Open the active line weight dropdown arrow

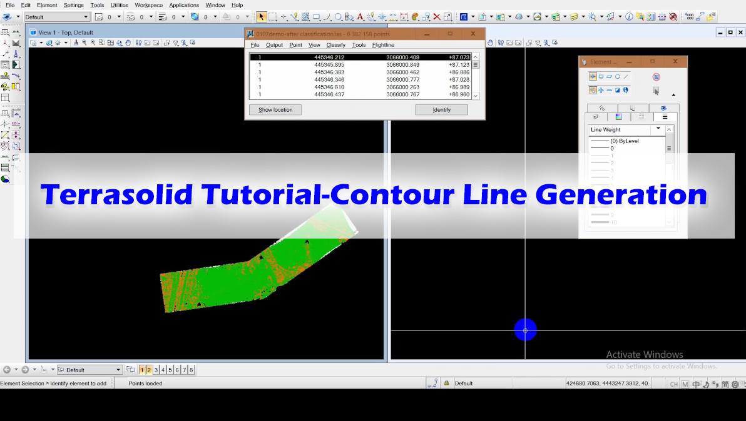(183, 17)
